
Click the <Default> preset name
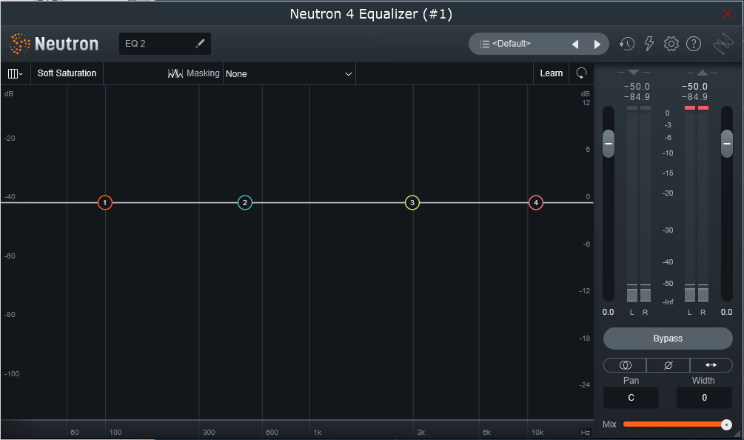pyautogui.click(x=512, y=44)
